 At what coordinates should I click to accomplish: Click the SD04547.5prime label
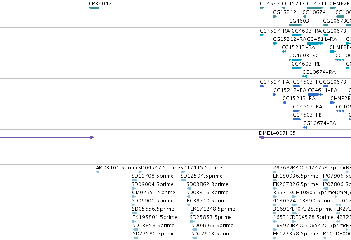point(159,168)
